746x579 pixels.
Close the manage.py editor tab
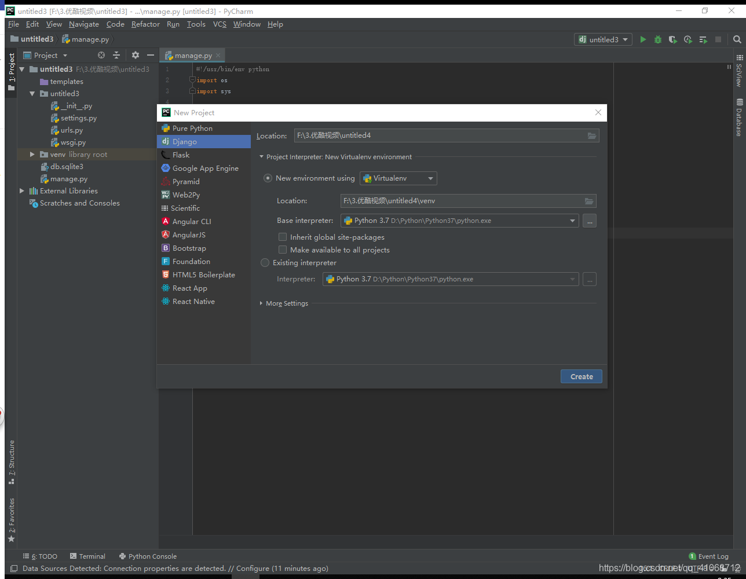tap(218, 56)
